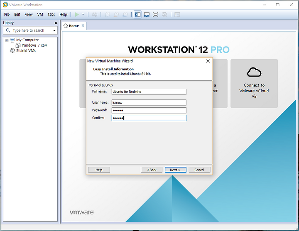Screen dimensions: 299x231
Task: Click the Take Snapshot toolbar icon
Action: (108, 15)
